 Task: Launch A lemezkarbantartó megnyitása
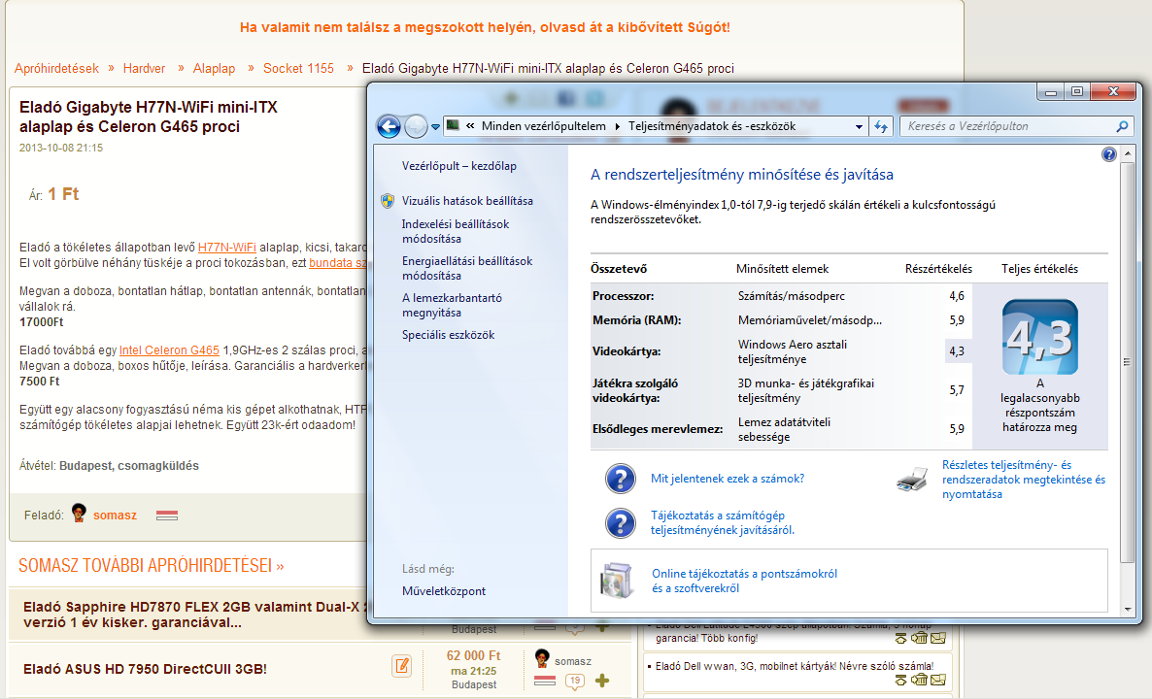pos(452,305)
